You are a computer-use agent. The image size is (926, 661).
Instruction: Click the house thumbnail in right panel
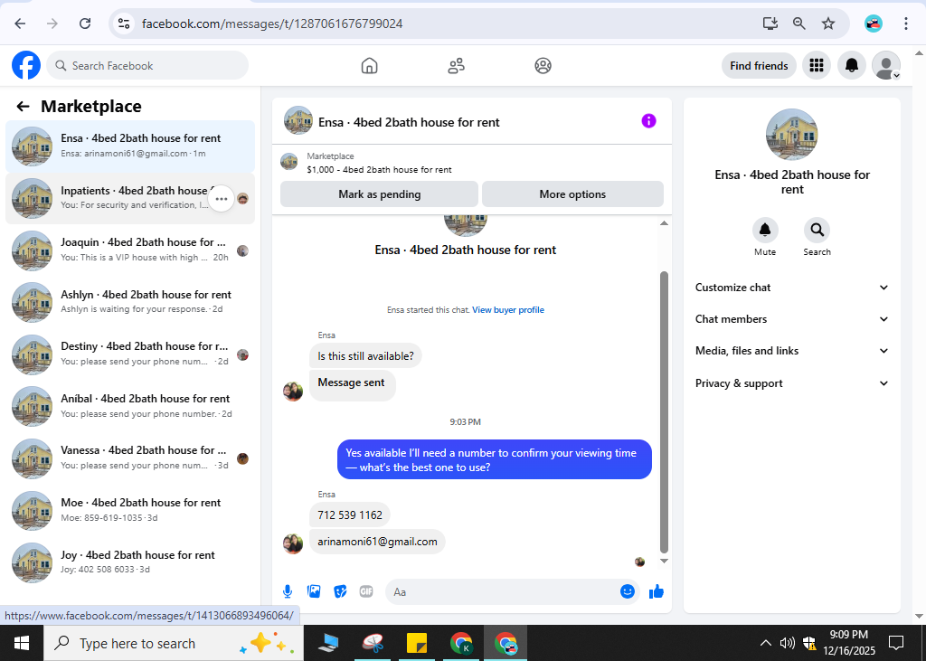tap(791, 135)
